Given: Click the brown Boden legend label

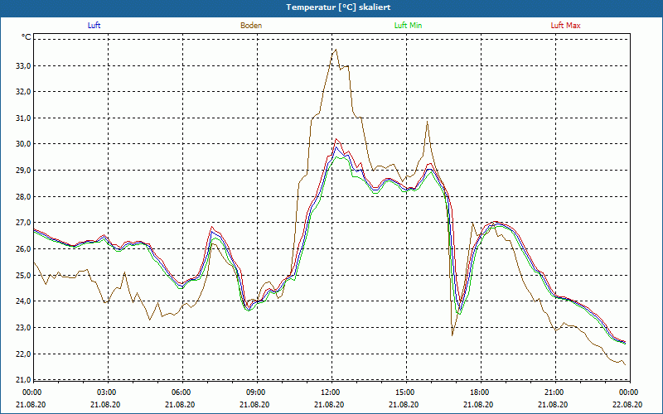Looking at the screenshot, I should (x=251, y=26).
